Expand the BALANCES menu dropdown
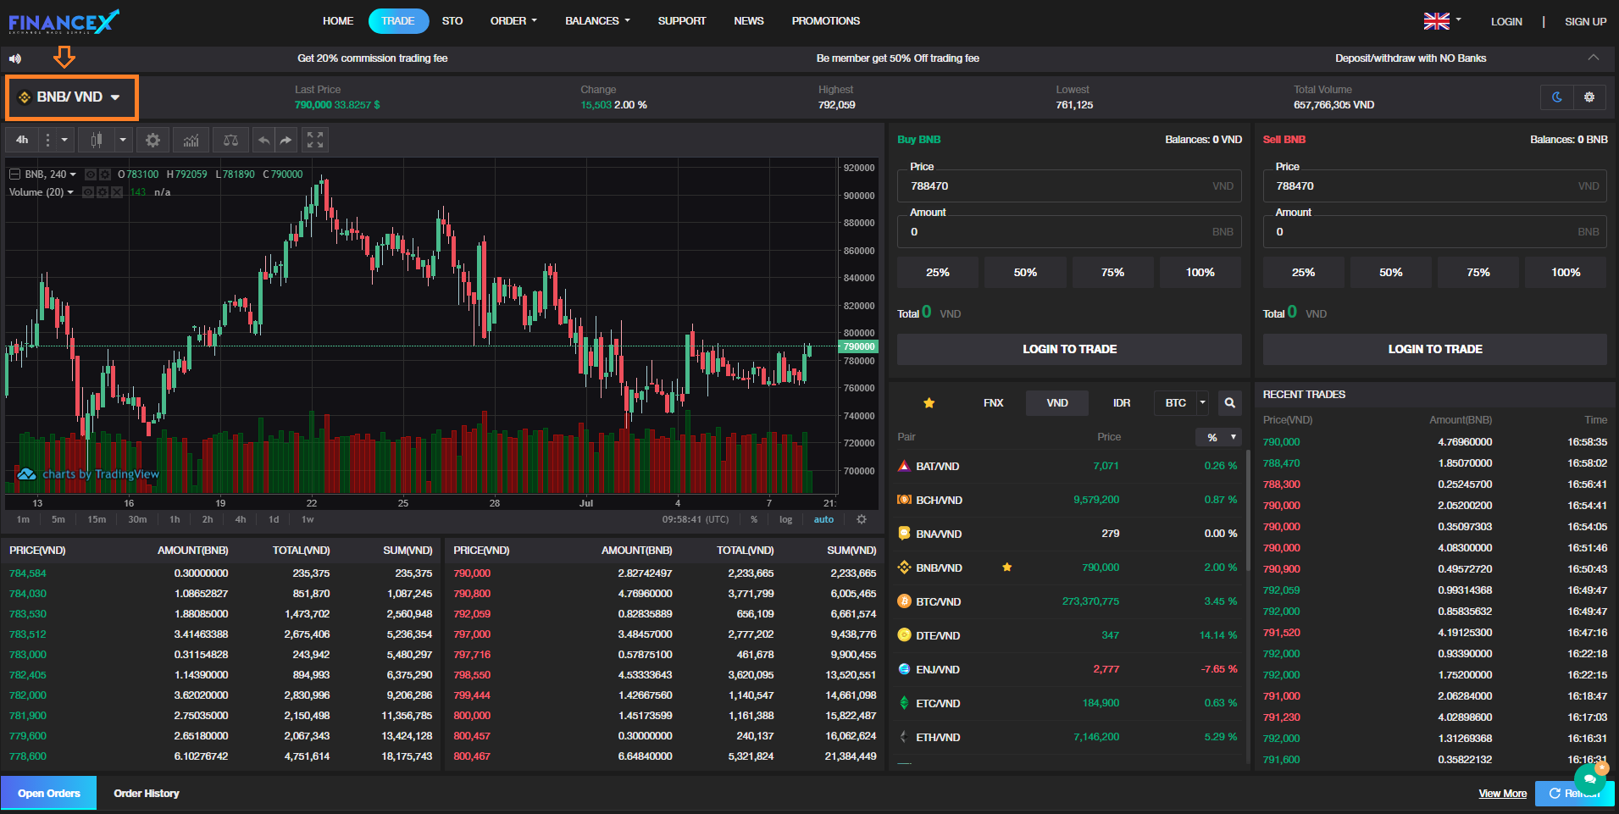Screen dimensions: 1619x814 click(x=597, y=21)
